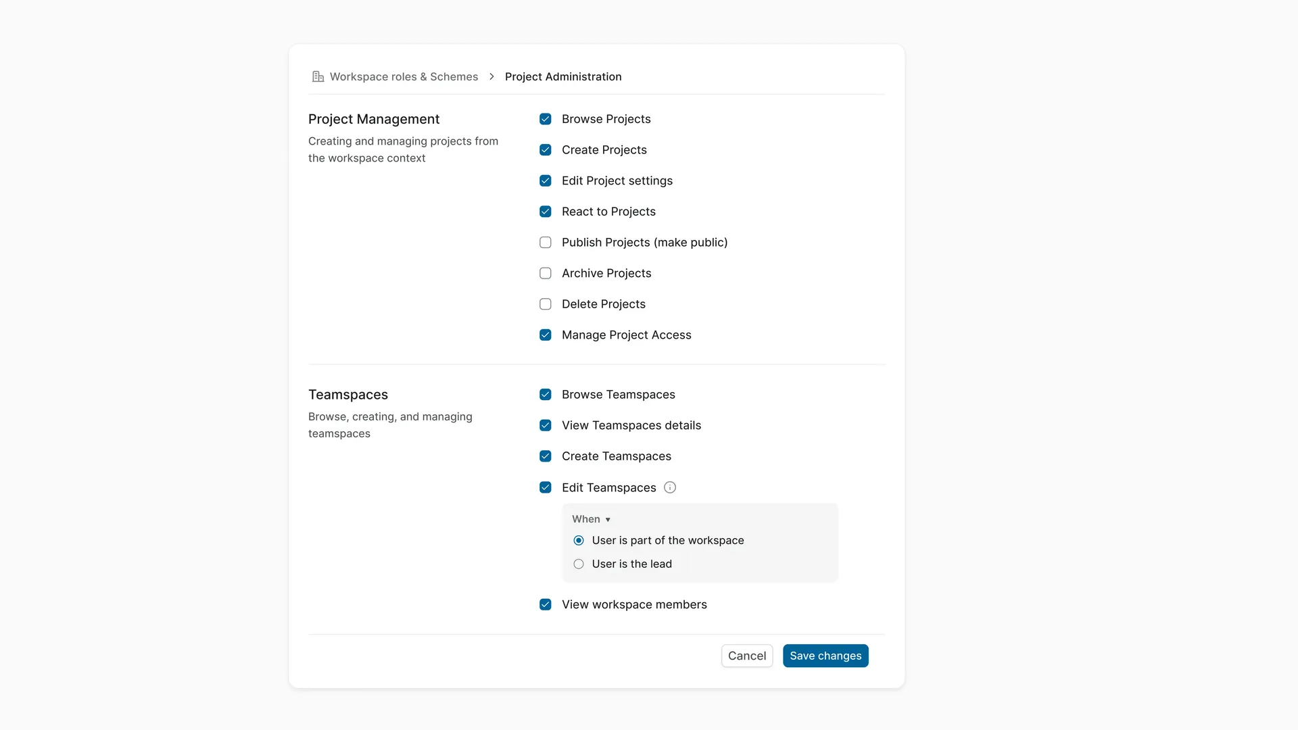Screen dimensions: 1298x730
Task: Expand the When condition dropdown
Action: click(592, 519)
